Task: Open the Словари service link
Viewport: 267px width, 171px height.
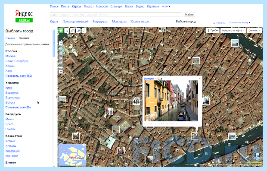Action: click(116, 6)
